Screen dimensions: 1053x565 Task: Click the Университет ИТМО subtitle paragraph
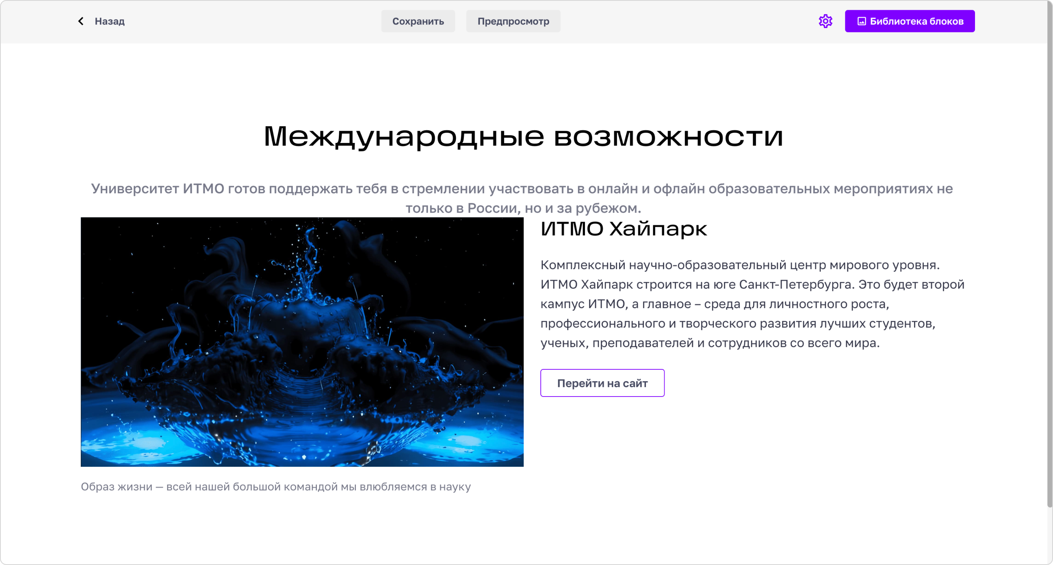click(x=522, y=198)
